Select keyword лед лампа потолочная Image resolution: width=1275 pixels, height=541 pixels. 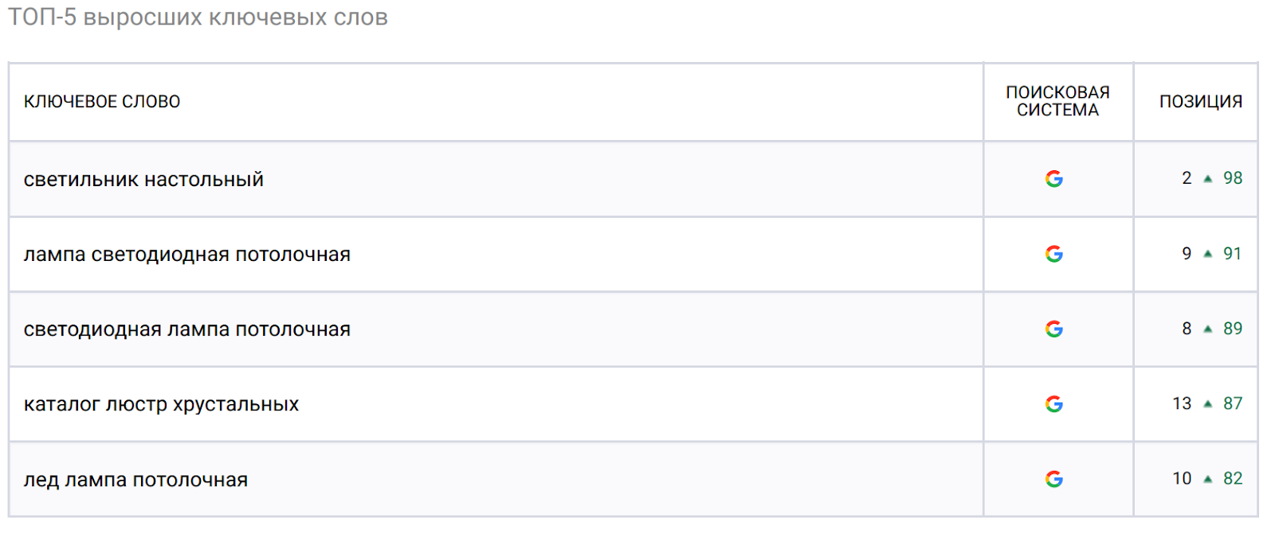pos(135,480)
